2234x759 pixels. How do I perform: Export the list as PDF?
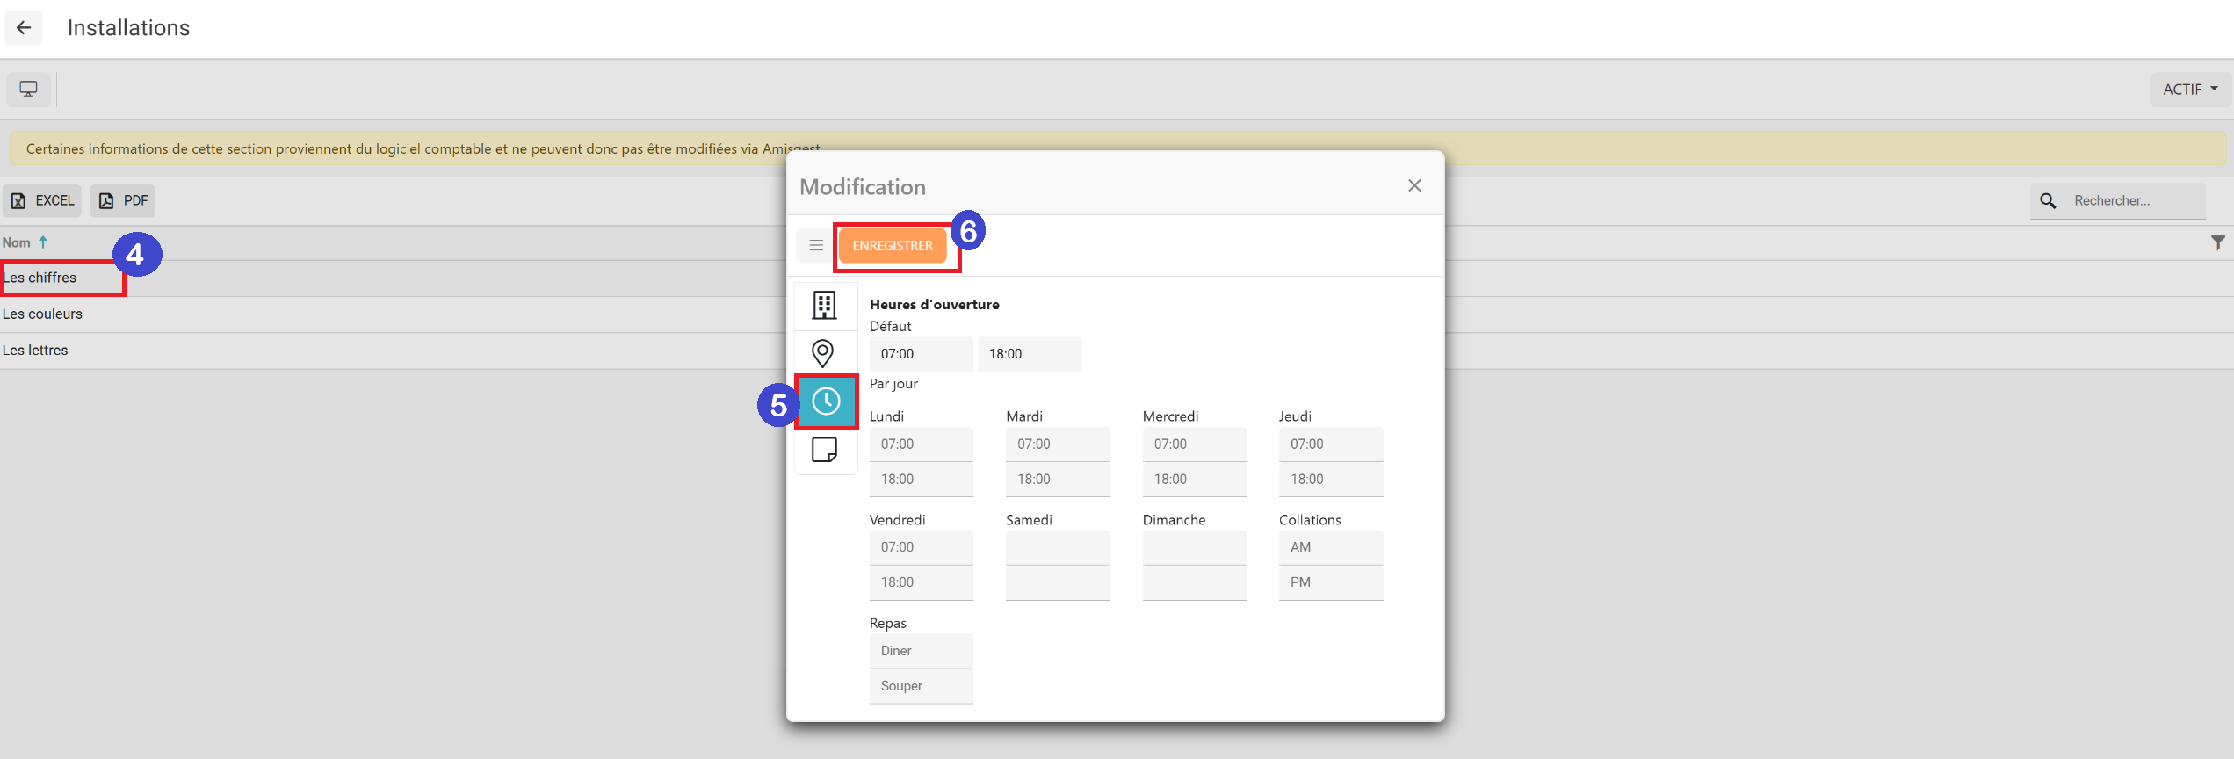click(x=123, y=201)
